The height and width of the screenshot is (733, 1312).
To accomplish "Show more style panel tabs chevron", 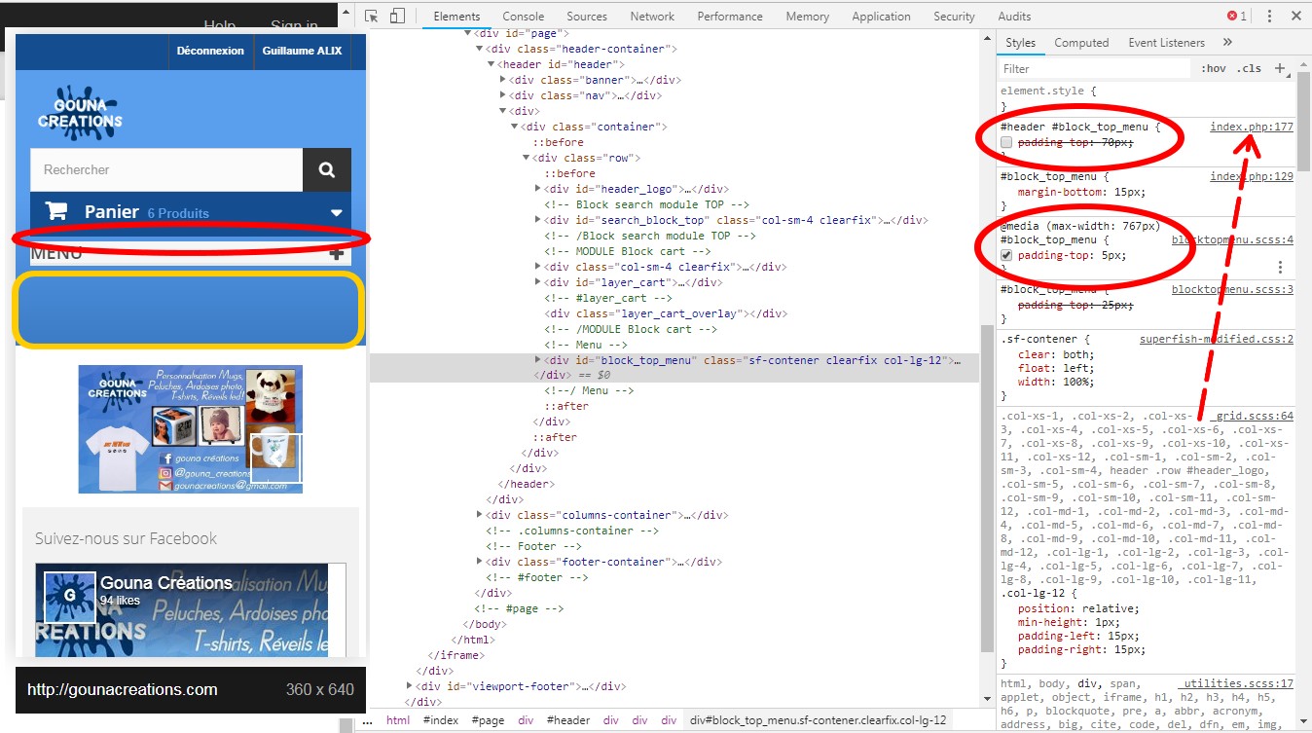I will tap(1227, 43).
